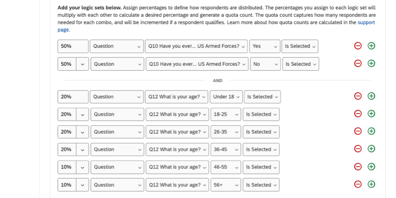The image size is (396, 198).
Task: Expand the Q10 question dropdown in first row
Action: point(196,46)
